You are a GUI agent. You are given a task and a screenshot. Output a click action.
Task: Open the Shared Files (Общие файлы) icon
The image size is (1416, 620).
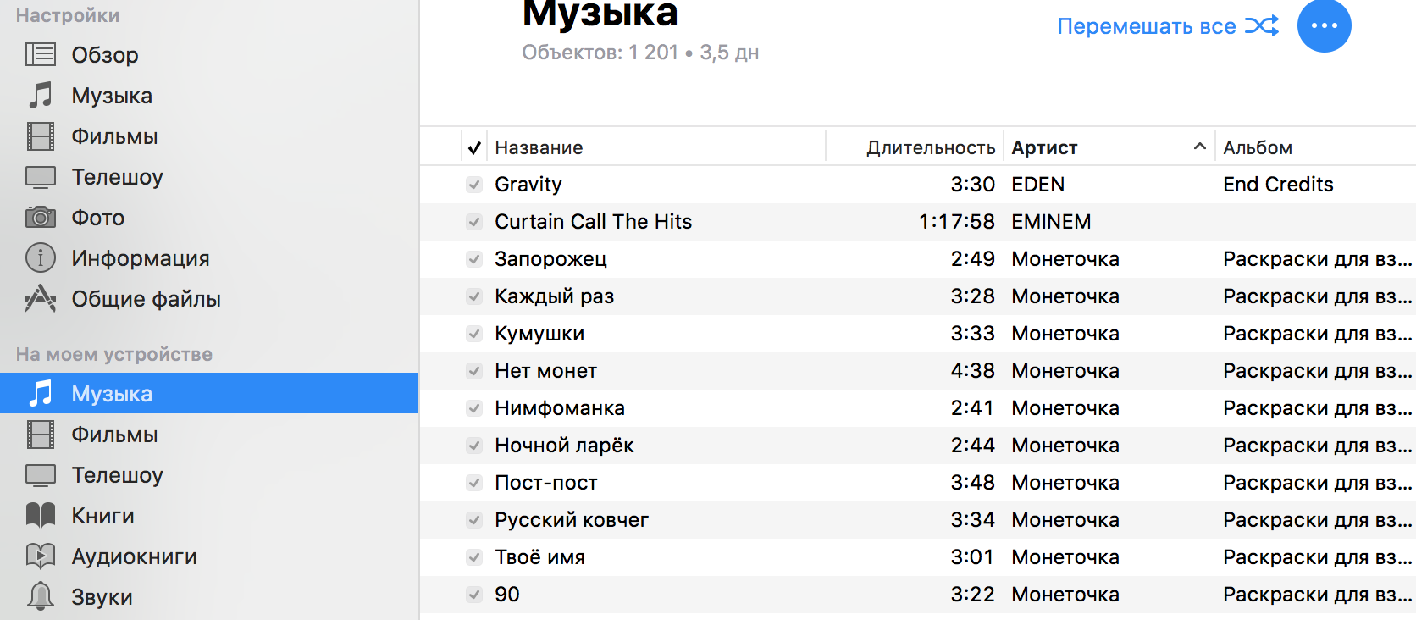pos(41,298)
